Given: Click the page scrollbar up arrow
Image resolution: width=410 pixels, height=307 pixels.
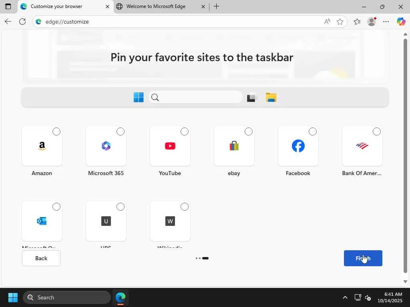Looking at the screenshot, I should pyautogui.click(x=405, y=34).
